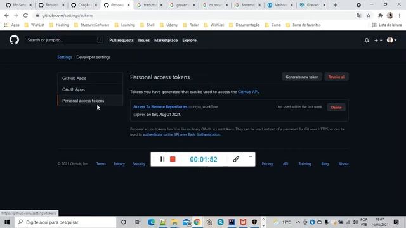Image resolution: width=406 pixels, height=228 pixels.
Task: Open the Hacking bookmarks folder
Action: pyautogui.click(x=59, y=25)
